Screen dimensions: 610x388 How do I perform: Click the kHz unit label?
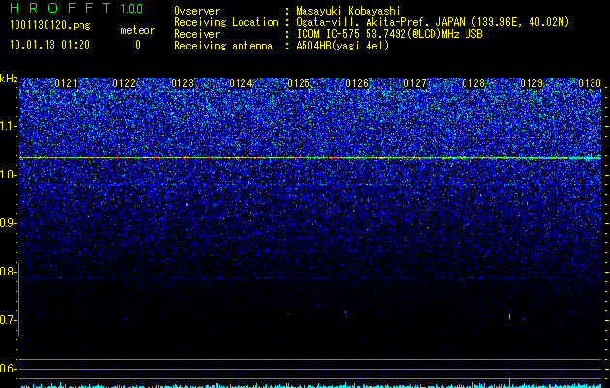(9, 79)
